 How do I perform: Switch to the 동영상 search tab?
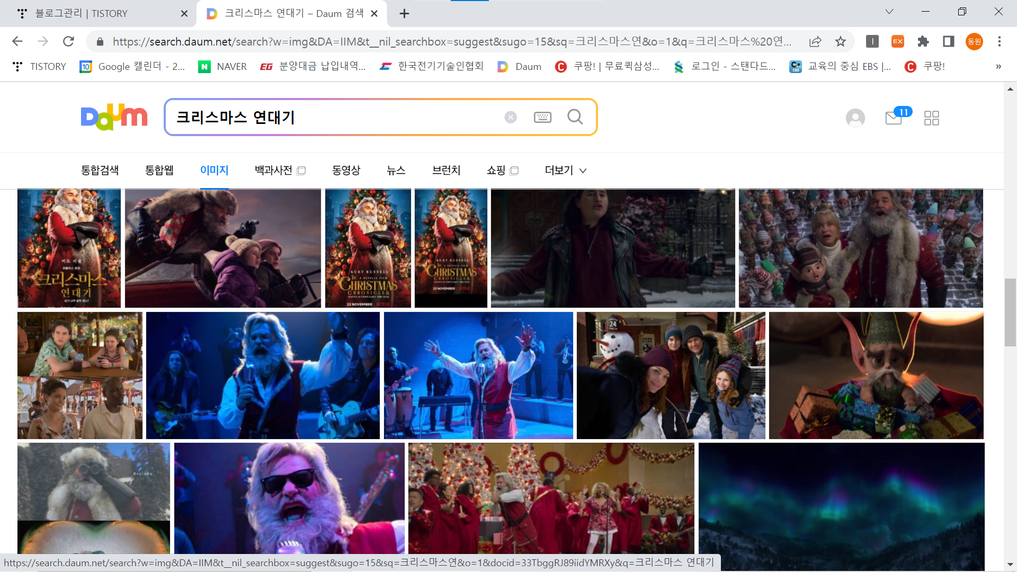(x=346, y=170)
